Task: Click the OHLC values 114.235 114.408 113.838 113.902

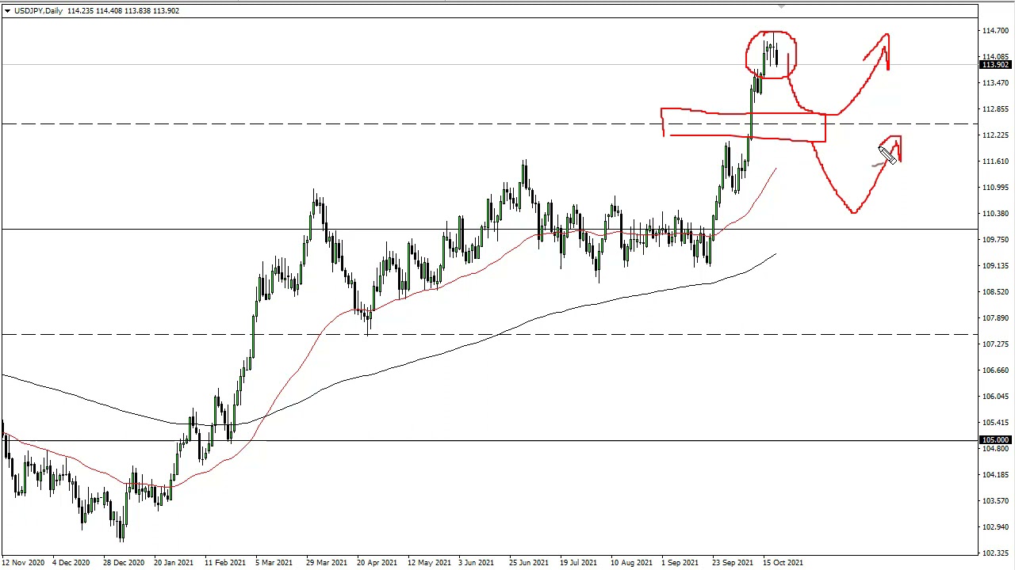Action: 124,11
